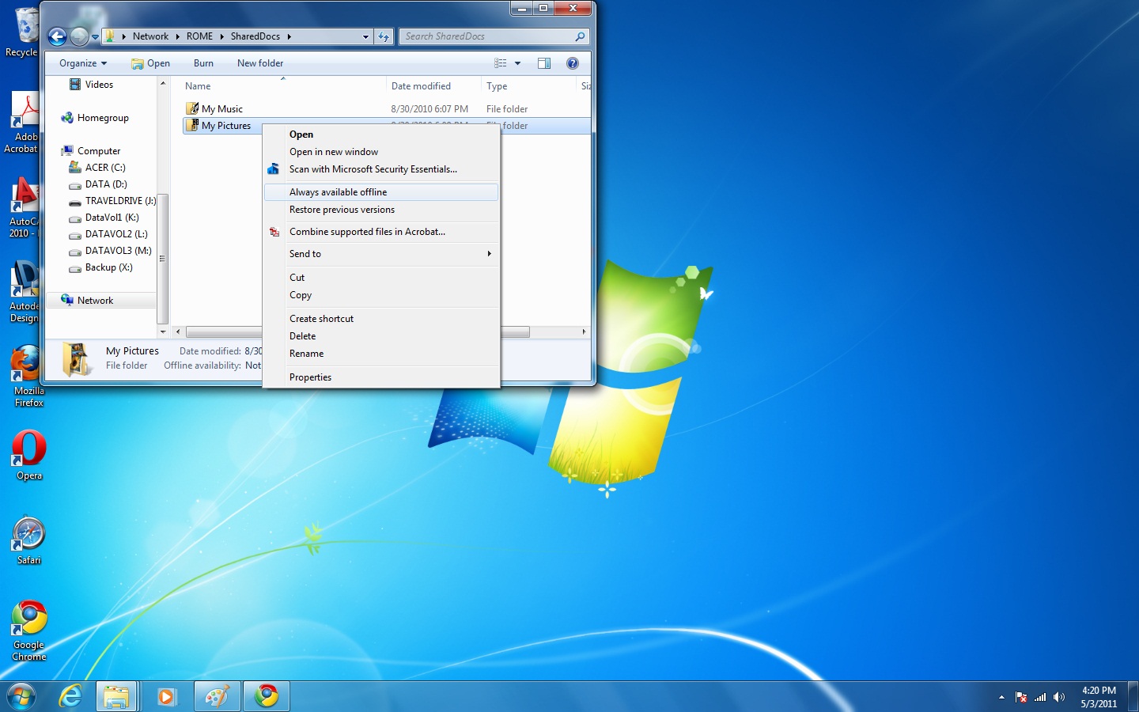Choose Open in new window
The height and width of the screenshot is (712, 1139).
(x=381, y=152)
